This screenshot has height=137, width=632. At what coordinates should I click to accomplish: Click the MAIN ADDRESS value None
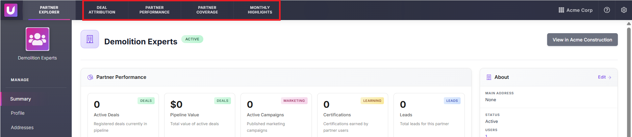pos(491,100)
